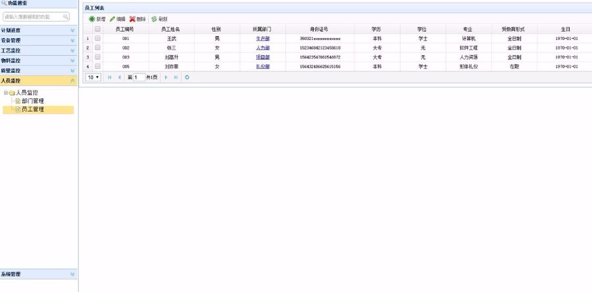Image resolution: width=592 pixels, height=292 pixels.
Task: Click the 生日 column header
Action: pos(565,29)
